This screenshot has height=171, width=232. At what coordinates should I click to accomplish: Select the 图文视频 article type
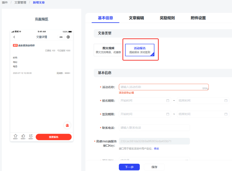pyautogui.click(x=108, y=50)
